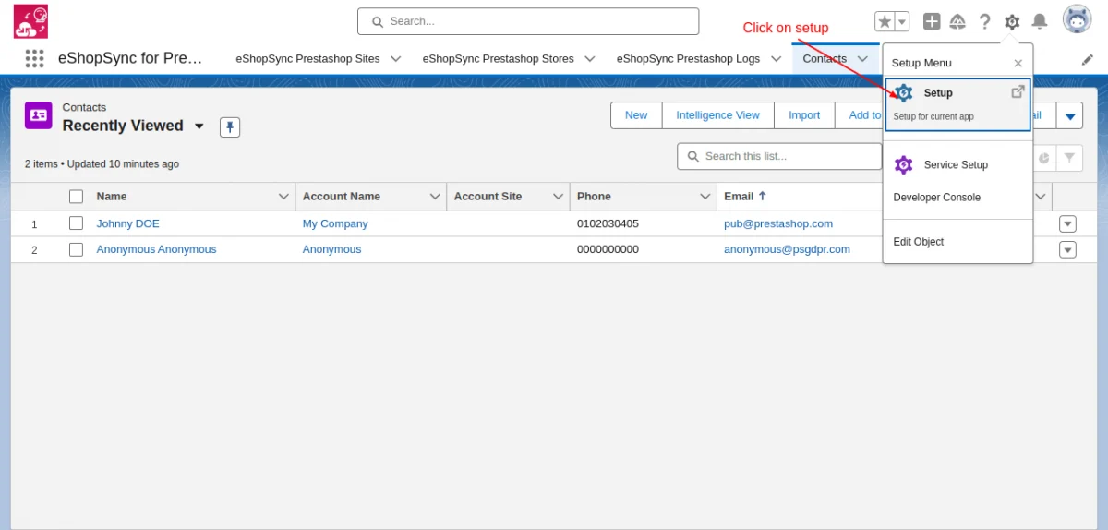Sort by the Name column header
The image size is (1108, 530).
point(112,197)
